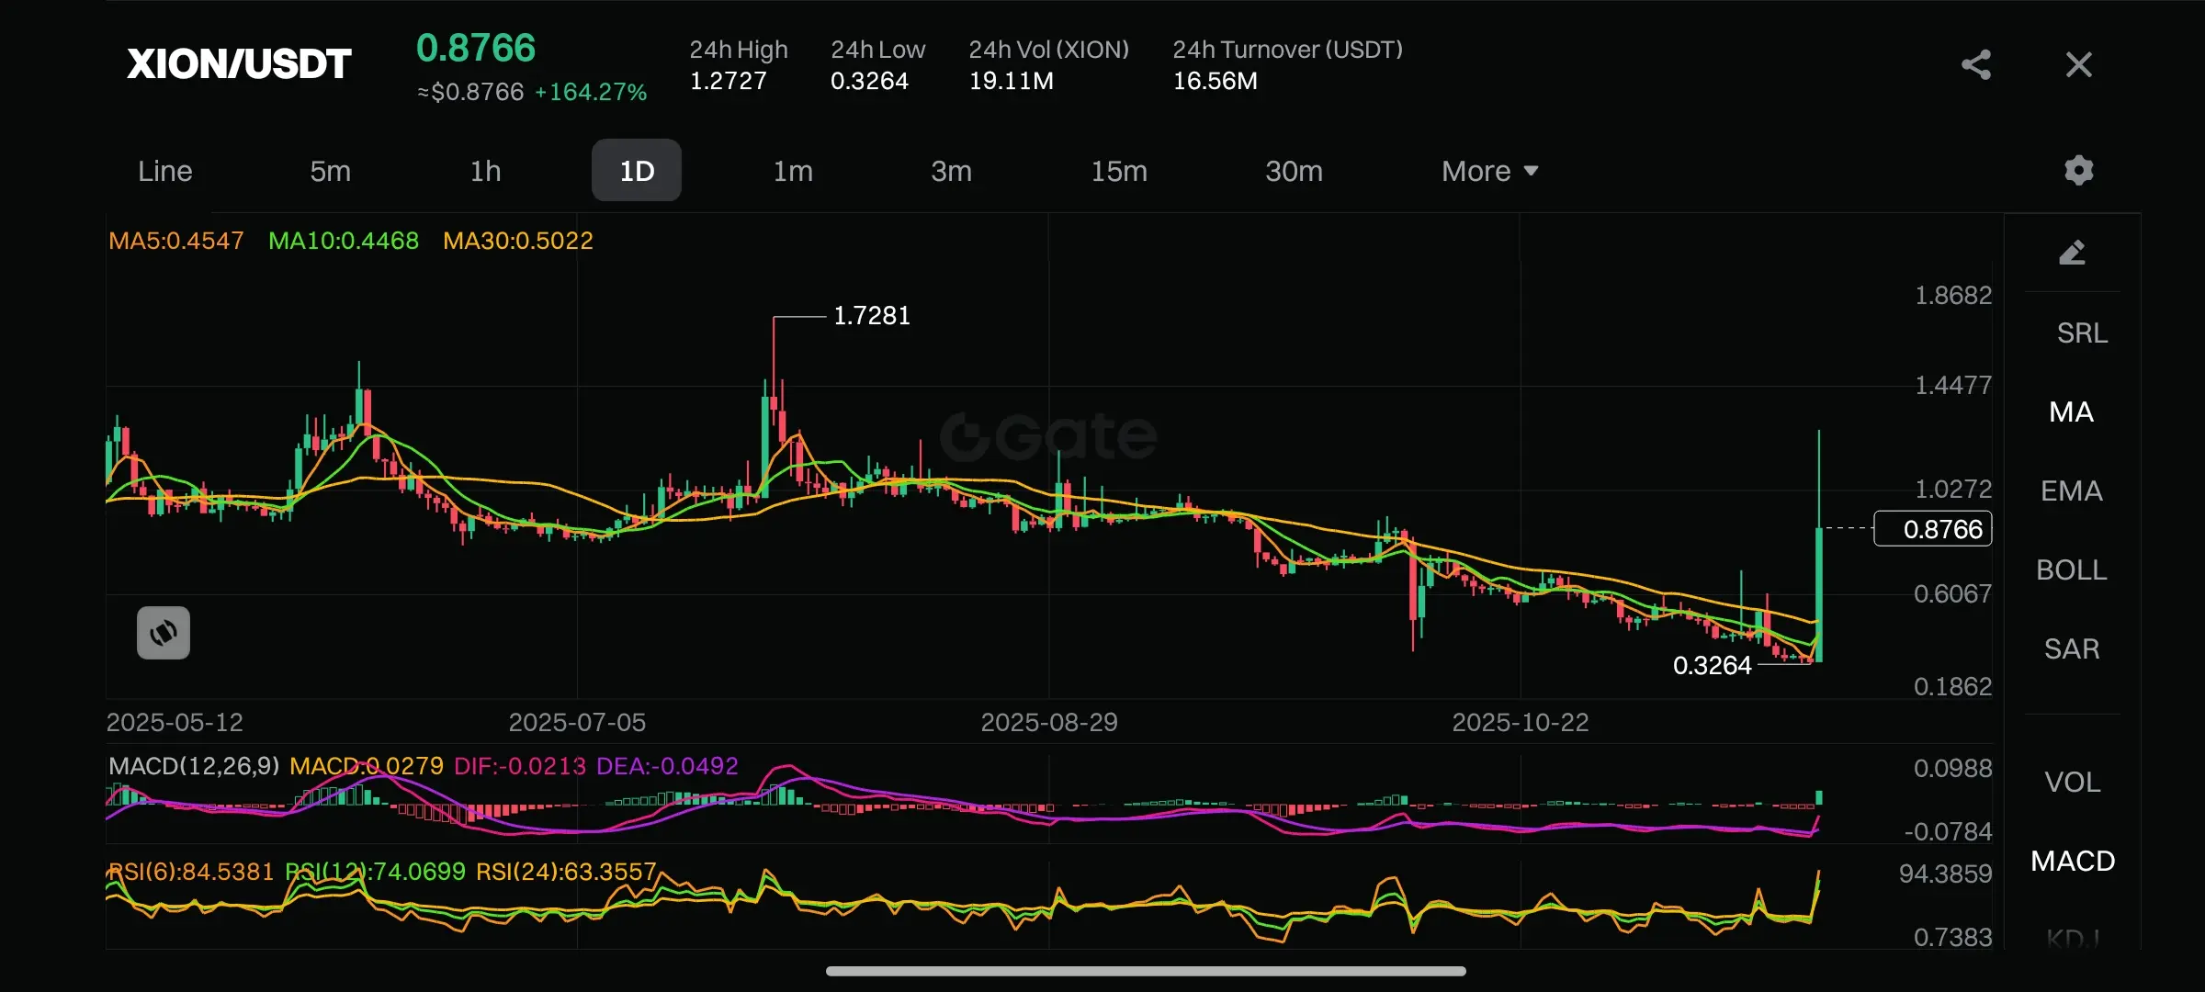2205x992 pixels.
Task: Tap the 0.8766 current price label
Action: (x=1933, y=529)
